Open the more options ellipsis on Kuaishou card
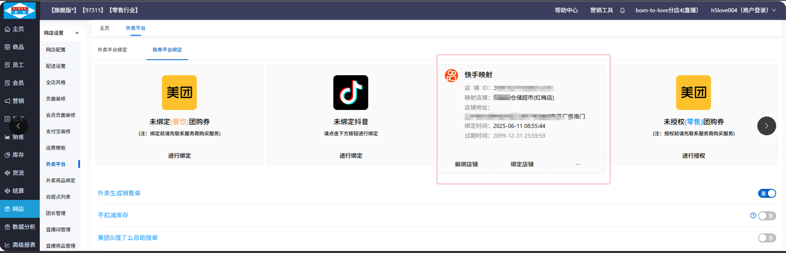786x253 pixels. click(578, 164)
